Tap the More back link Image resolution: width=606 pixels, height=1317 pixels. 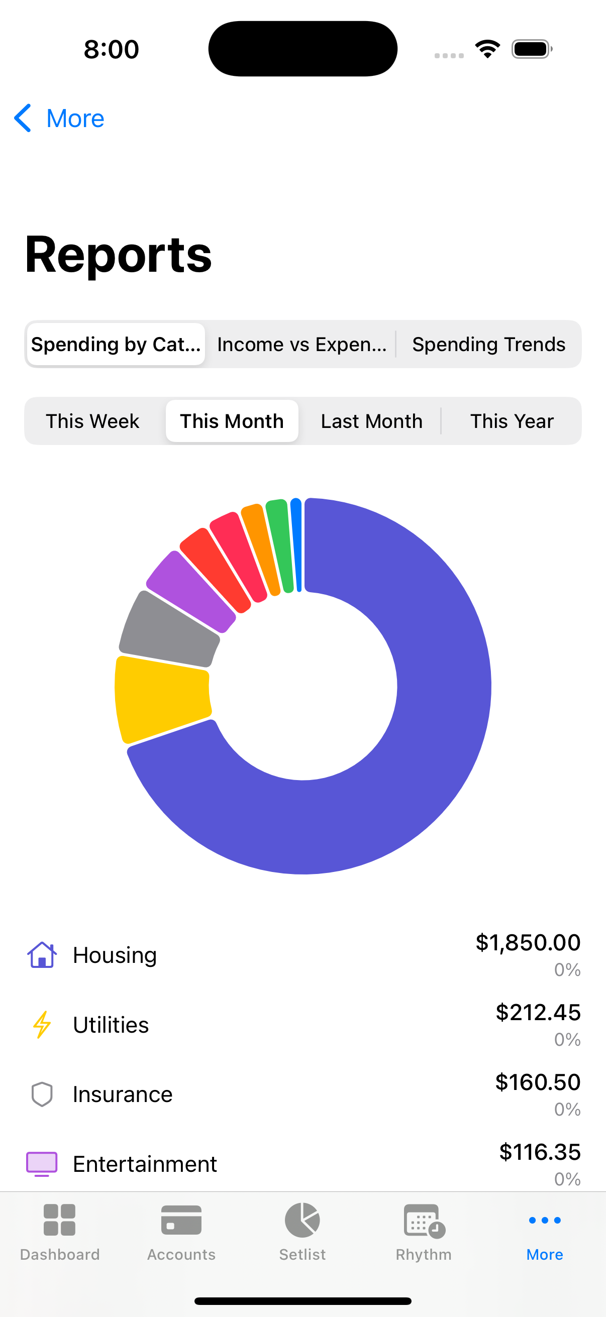tap(75, 119)
